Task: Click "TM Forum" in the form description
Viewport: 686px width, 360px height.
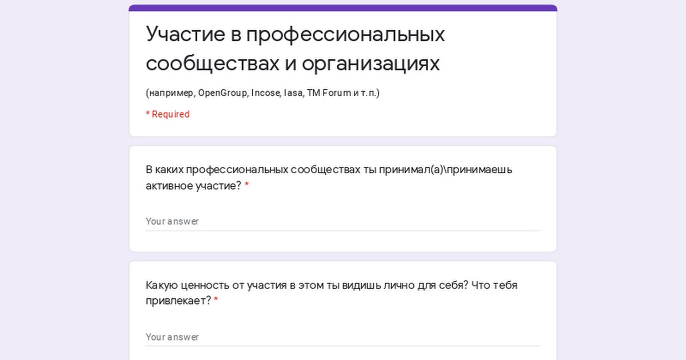Action: [x=329, y=93]
